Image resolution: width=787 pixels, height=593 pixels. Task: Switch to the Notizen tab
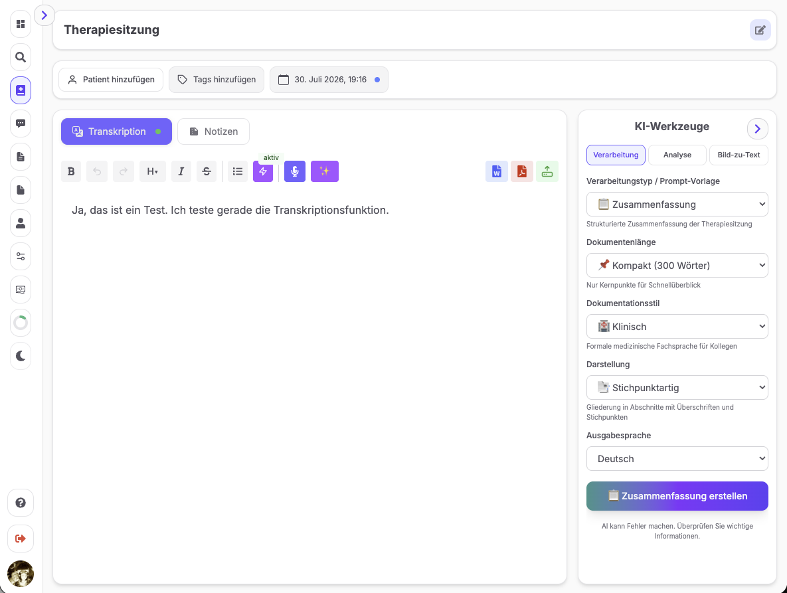213,131
